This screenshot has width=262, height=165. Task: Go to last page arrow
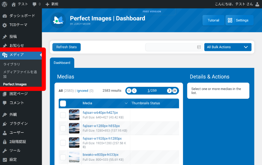tap(174, 91)
